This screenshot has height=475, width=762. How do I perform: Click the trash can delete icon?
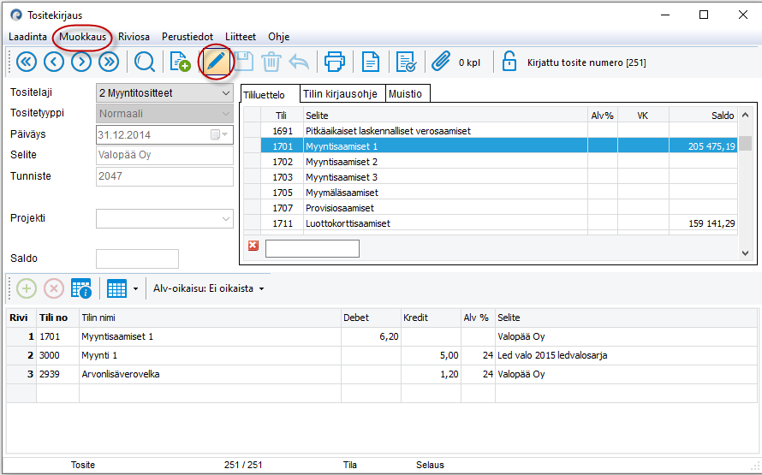[271, 62]
